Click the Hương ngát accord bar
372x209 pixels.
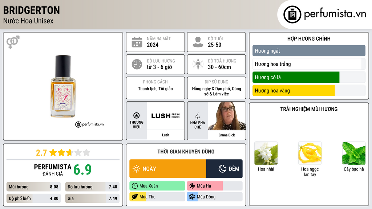(x=309, y=51)
